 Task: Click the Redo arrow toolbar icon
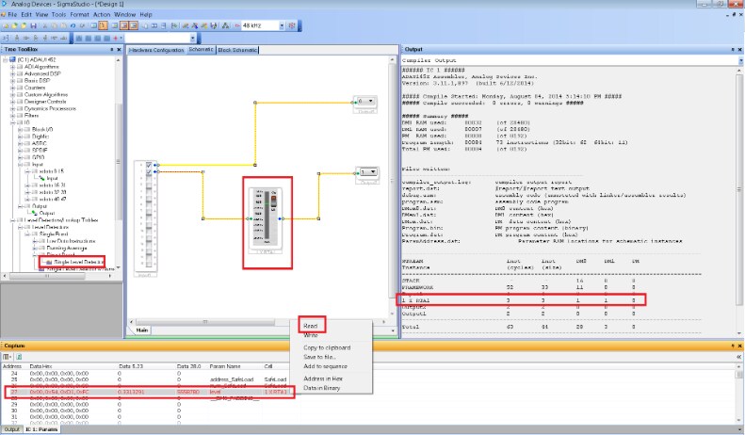82,25
